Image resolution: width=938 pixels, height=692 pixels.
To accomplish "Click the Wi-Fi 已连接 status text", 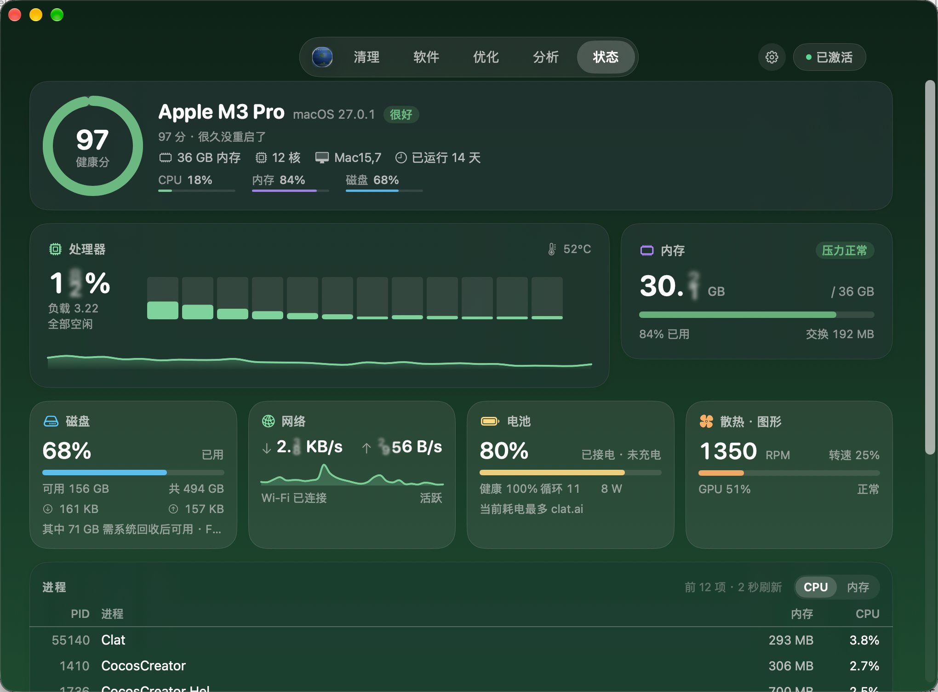I will [294, 498].
